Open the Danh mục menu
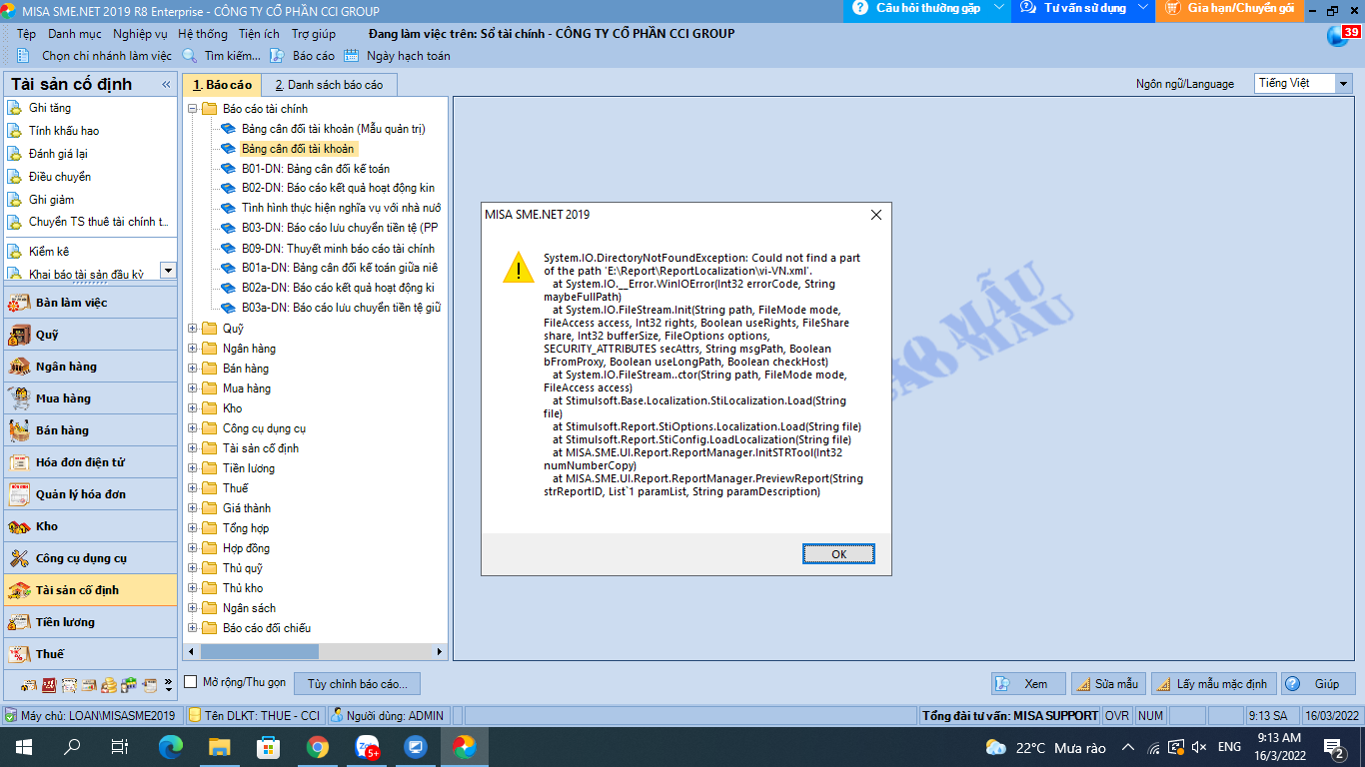Screen dimensions: 1365x767 [75, 34]
